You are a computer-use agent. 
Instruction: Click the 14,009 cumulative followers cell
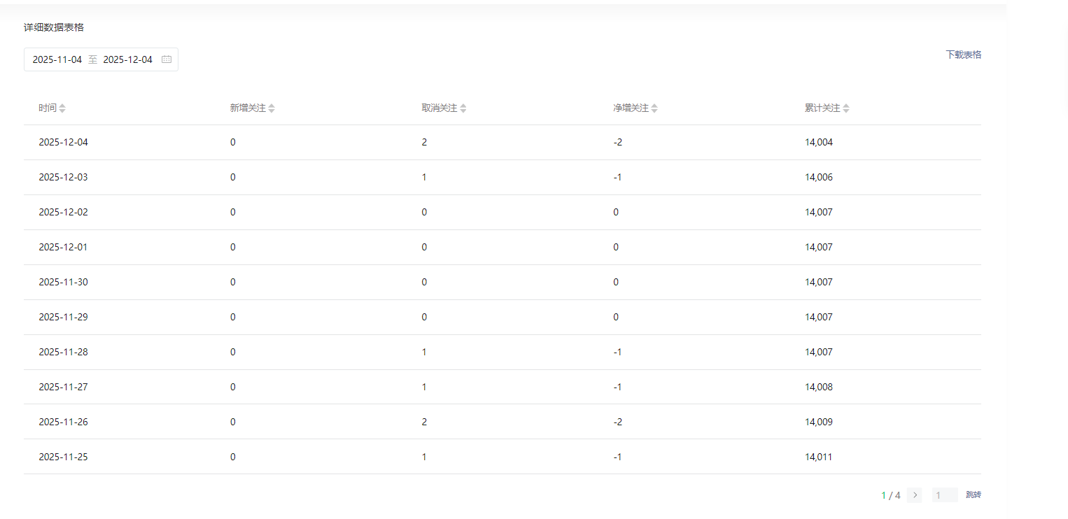(x=819, y=422)
